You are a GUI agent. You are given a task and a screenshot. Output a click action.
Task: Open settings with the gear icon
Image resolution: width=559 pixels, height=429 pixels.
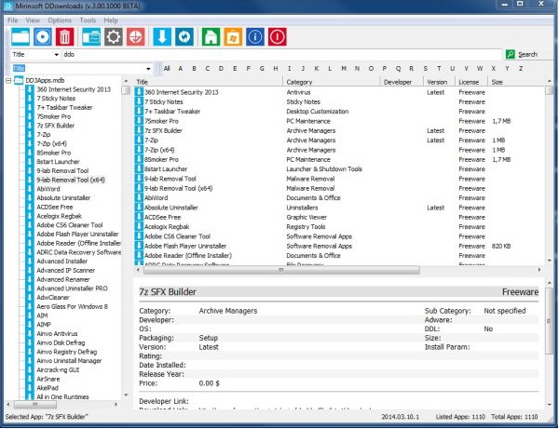[x=114, y=36]
